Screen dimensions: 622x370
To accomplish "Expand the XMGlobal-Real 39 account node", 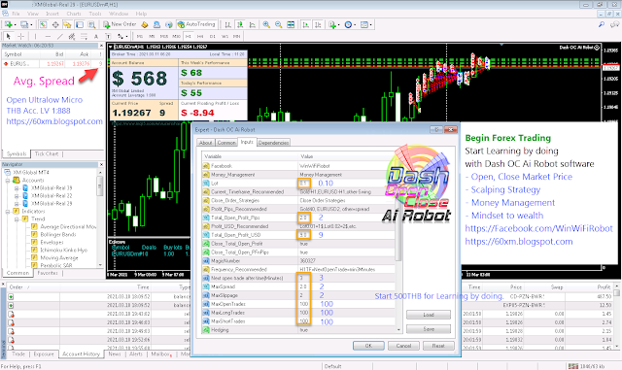I will pos(17,188).
